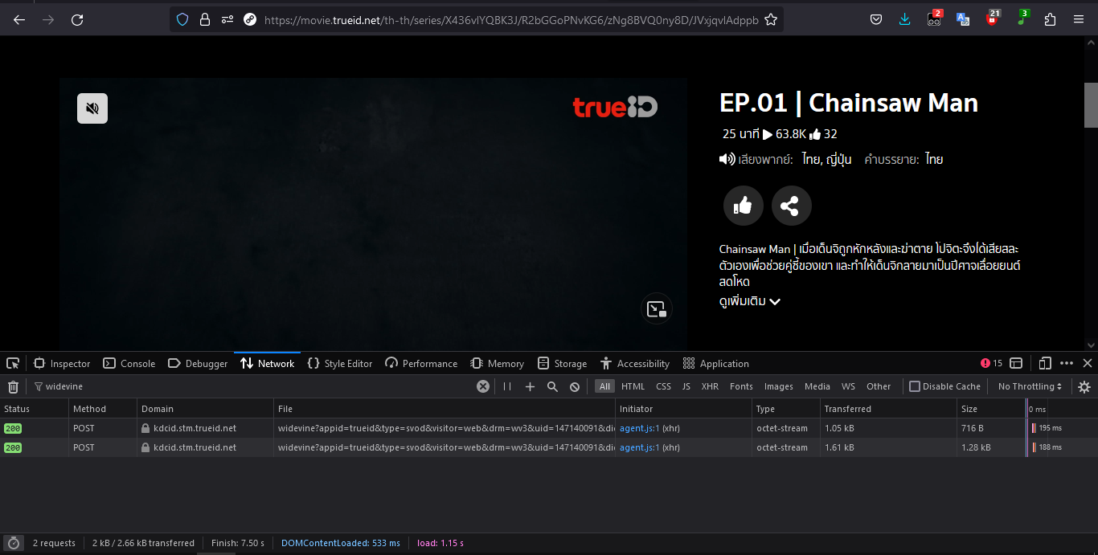Screen dimensions: 1098x555
Task: Open the Firefox hamburger application menu
Action: [x=1079, y=19]
